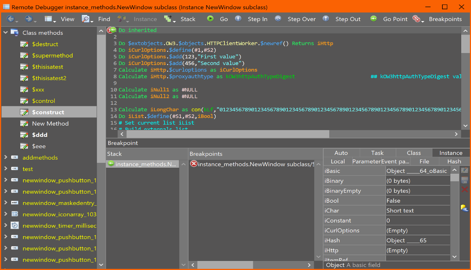Click the iChar value Short text
The width and height of the screenshot is (471, 270).
(x=418, y=211)
